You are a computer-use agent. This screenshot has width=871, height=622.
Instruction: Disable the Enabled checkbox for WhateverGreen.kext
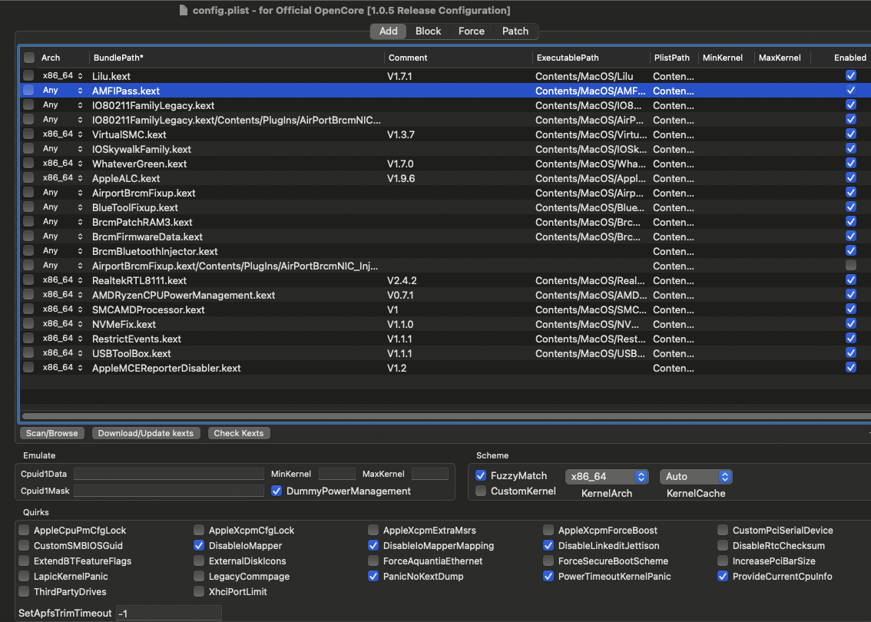point(850,164)
